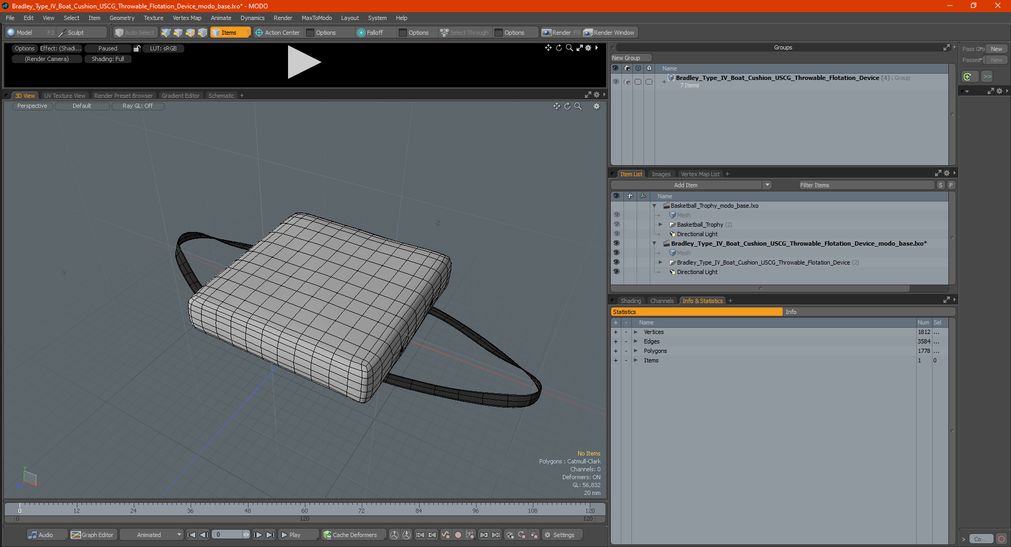Toggle visibility of second Directional Light
The width and height of the screenshot is (1011, 547).
[616, 272]
